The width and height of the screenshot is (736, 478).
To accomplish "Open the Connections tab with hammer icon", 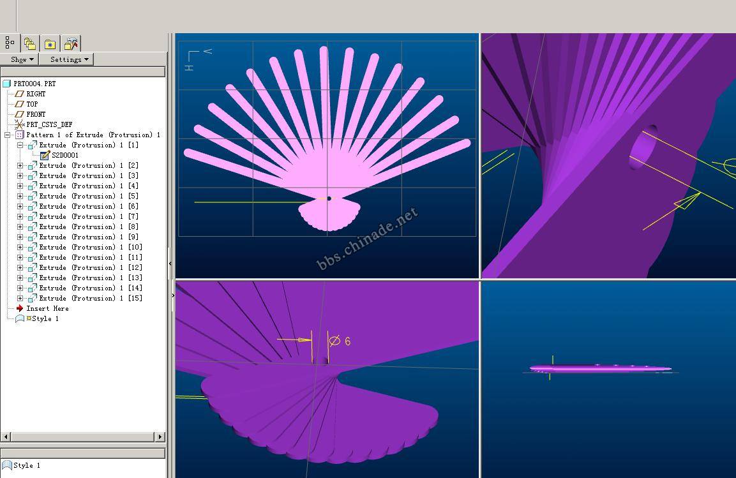I will tap(71, 43).
